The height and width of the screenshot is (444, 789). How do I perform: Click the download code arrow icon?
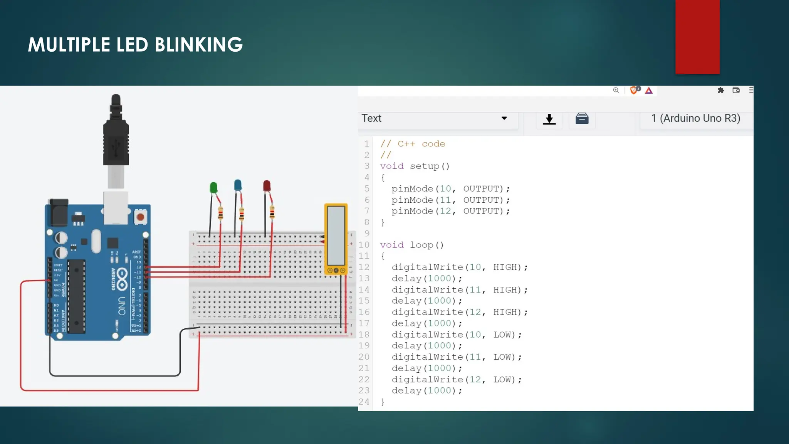[x=549, y=119]
